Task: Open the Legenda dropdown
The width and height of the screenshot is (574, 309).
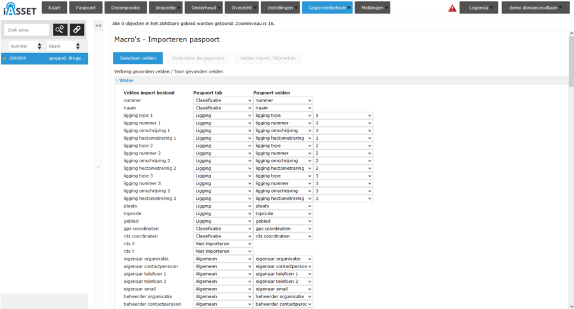Action: pyautogui.click(x=479, y=8)
